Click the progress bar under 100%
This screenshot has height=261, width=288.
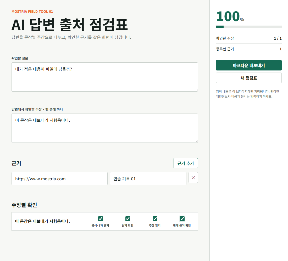coord(249,27)
